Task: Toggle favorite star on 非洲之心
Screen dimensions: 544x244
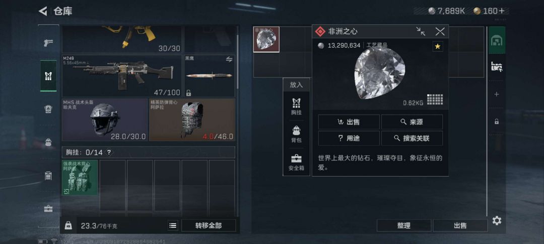Action: tap(438, 46)
